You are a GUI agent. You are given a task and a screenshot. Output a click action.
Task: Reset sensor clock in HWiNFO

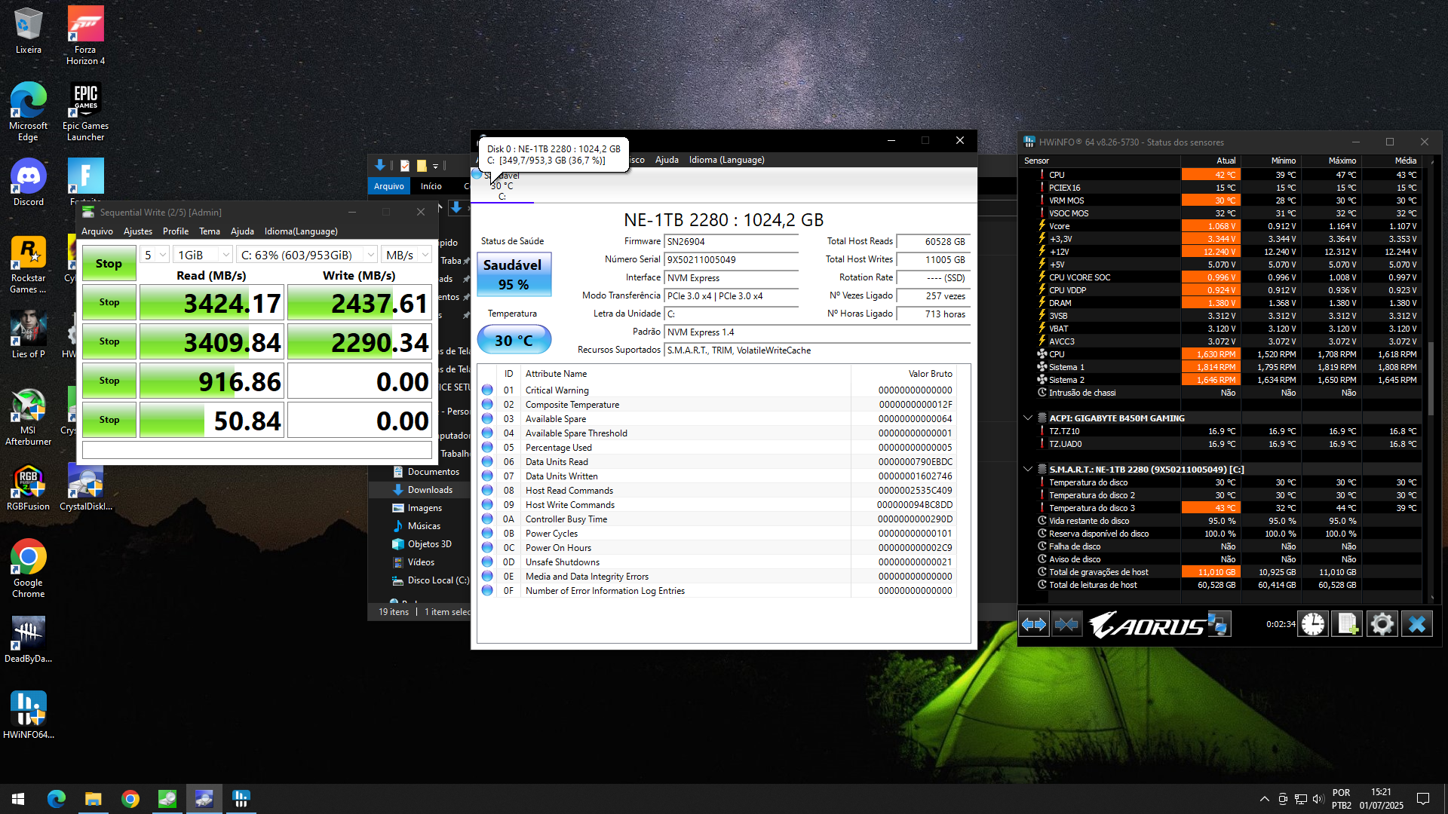tap(1313, 624)
